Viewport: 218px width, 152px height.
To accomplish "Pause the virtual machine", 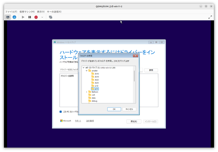I will tap(30, 17).
